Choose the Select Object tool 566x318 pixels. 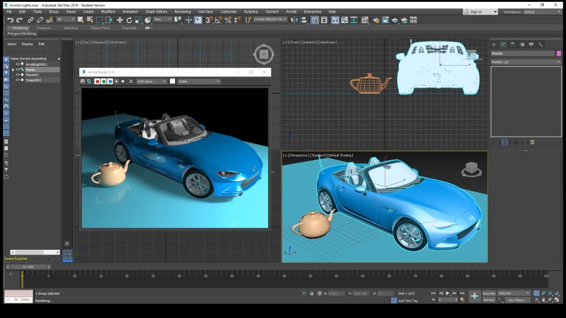click(x=80, y=20)
